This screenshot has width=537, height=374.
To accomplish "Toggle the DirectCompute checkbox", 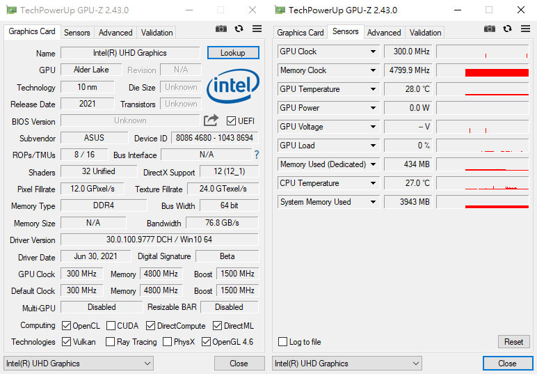I will coord(150,326).
